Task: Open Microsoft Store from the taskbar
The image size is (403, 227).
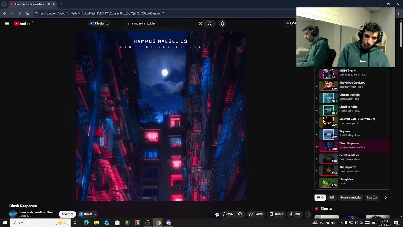Action: 117,223
